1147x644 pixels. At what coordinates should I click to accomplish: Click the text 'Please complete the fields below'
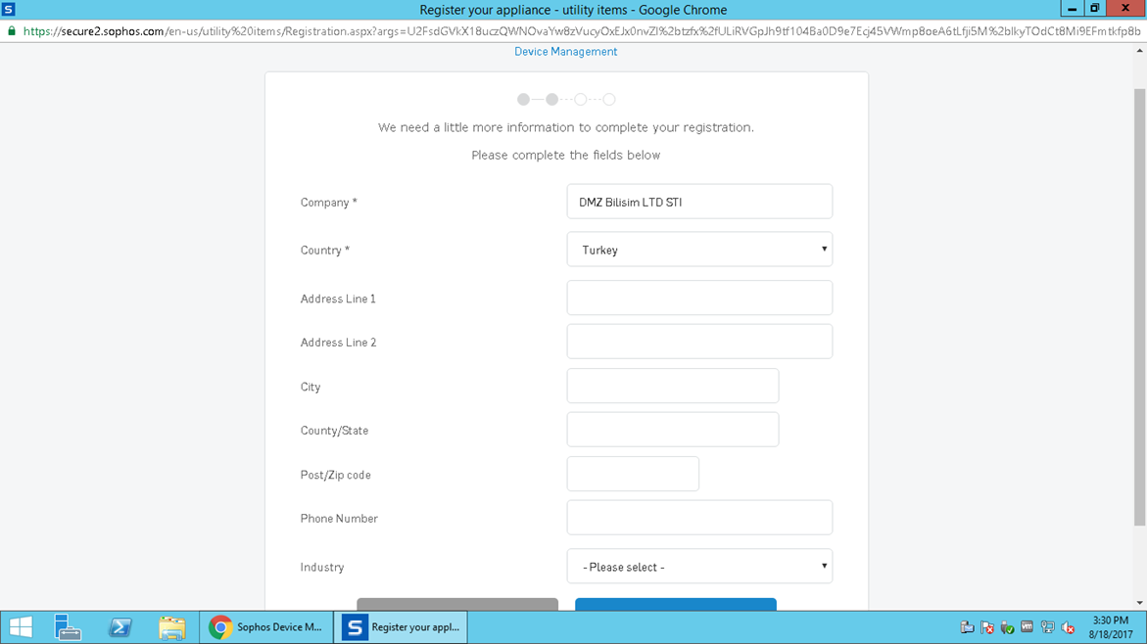pyautogui.click(x=565, y=155)
